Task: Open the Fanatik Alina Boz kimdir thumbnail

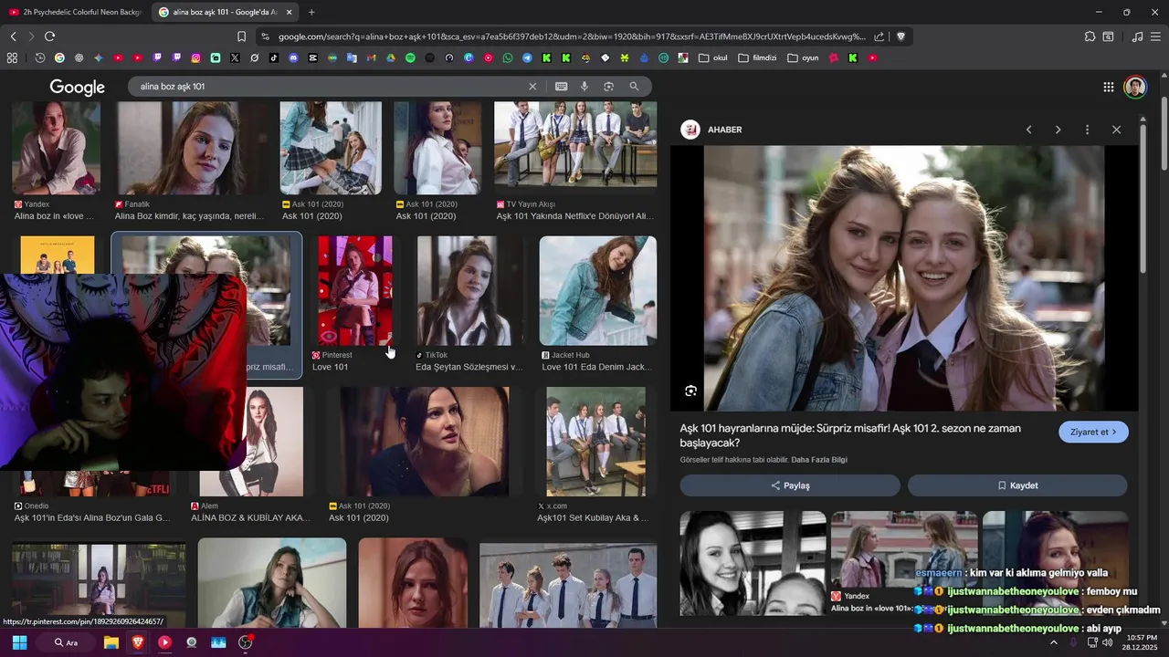Action: pyautogui.click(x=193, y=148)
